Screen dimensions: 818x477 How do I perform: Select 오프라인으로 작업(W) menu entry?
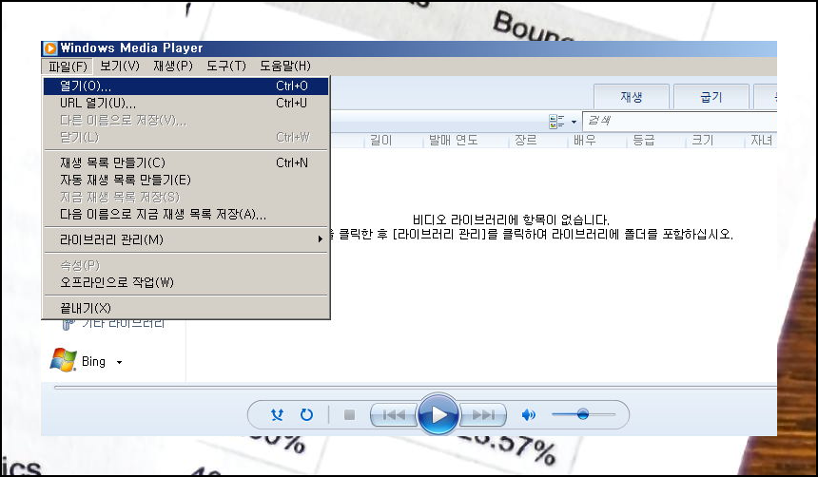[x=185, y=282]
